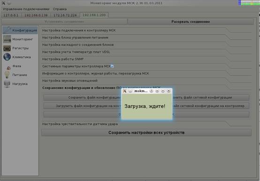This screenshot has width=260, height=181.
Task: Click файл сетевой конфигурации на контроллер button
Action: (211, 106)
